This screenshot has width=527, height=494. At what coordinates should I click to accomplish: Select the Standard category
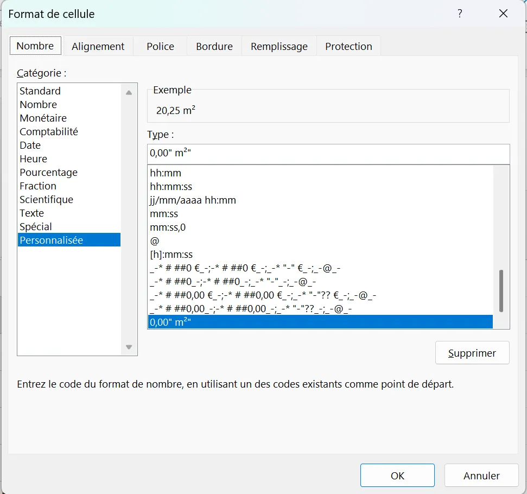[69, 91]
